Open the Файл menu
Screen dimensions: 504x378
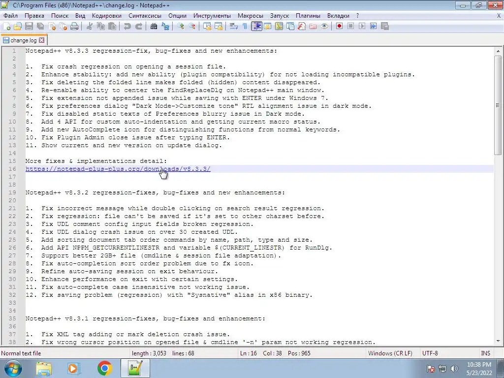(11, 16)
